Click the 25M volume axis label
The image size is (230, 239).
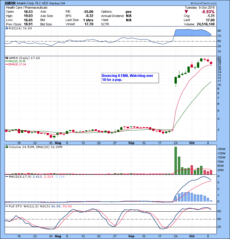coord(221,170)
